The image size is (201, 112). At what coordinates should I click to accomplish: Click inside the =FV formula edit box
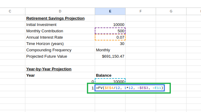(x=129, y=88)
